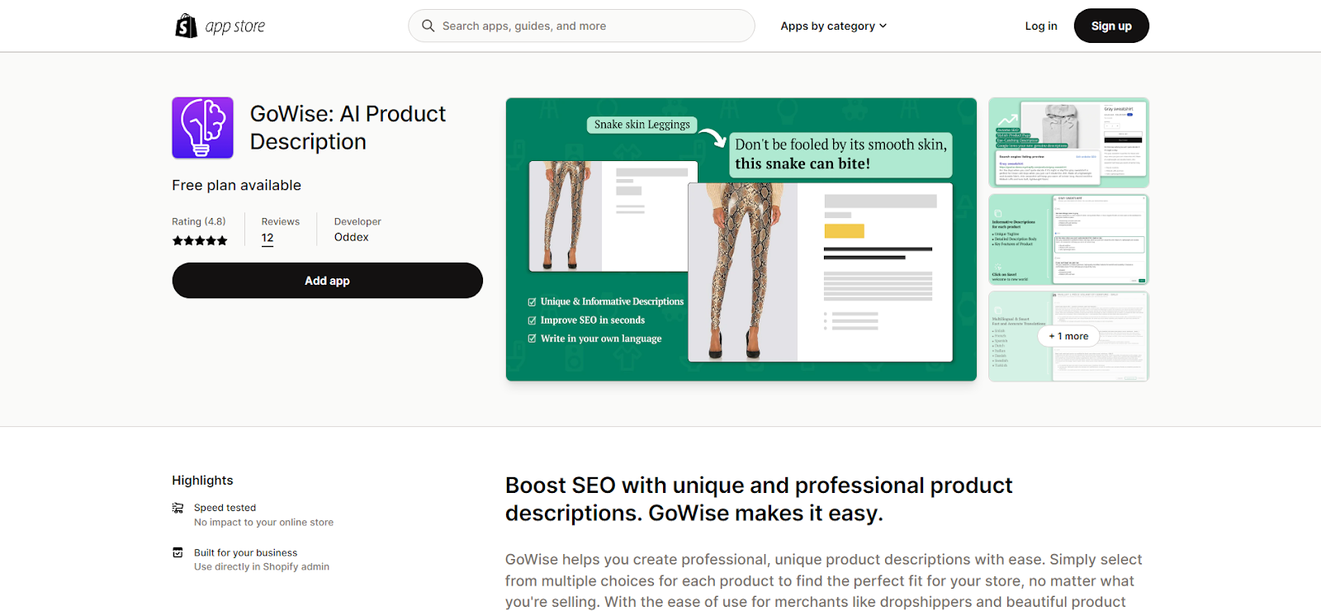Image resolution: width=1321 pixels, height=611 pixels.
Task: Click the Log in link
Action: pyautogui.click(x=1041, y=26)
